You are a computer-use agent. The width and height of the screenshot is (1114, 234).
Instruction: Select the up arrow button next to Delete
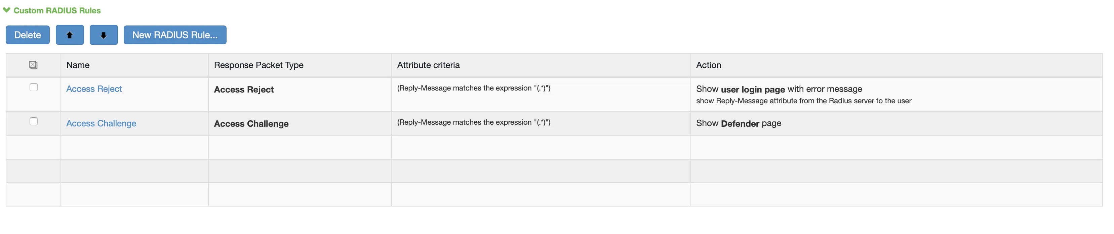click(x=70, y=35)
